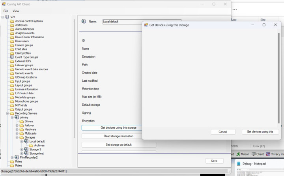Viewport: 284px width, 176px height.
Task: Click the PrimRecorder2 server icon
Action: click(17, 157)
